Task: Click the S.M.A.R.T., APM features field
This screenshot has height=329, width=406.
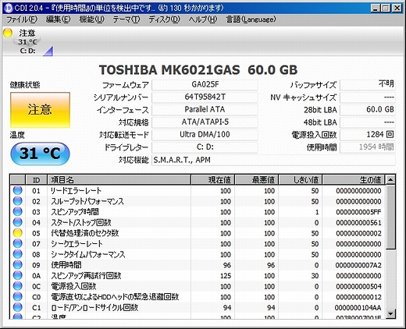Action: [x=273, y=160]
